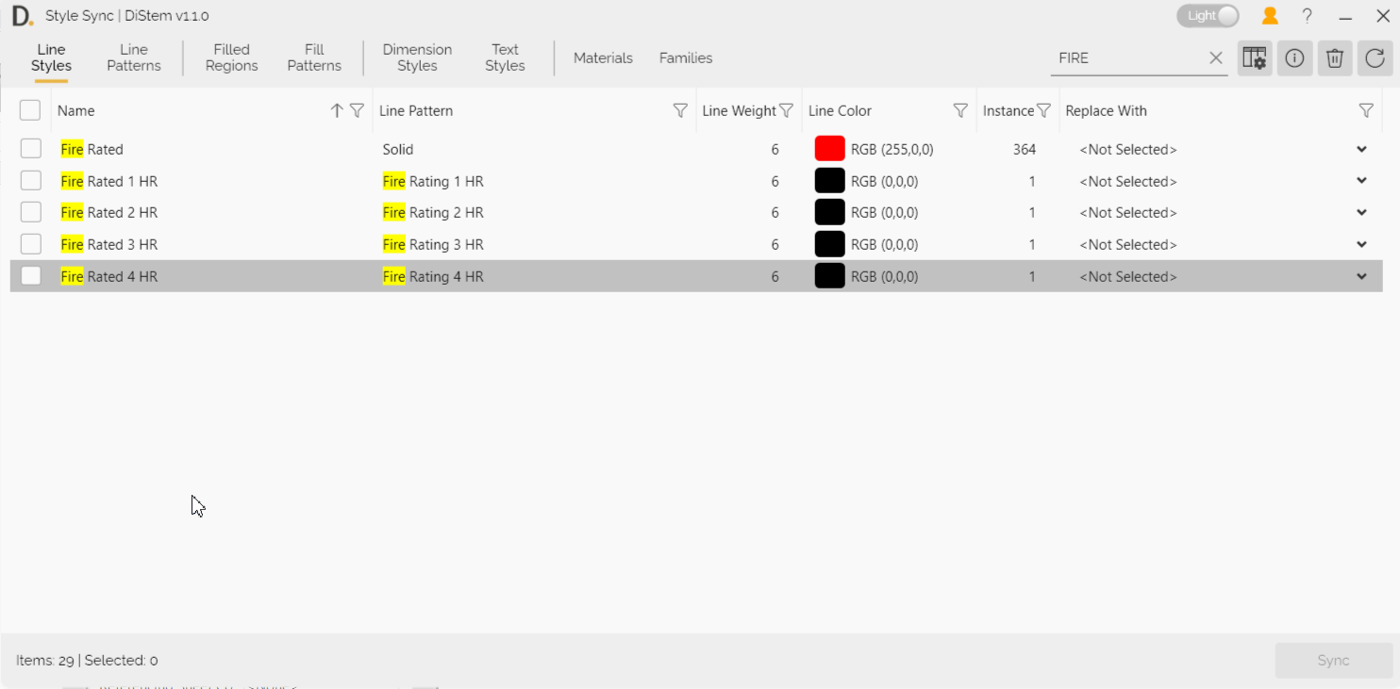Click the trash delete icon
This screenshot has height=689, width=1400.
pos(1334,58)
